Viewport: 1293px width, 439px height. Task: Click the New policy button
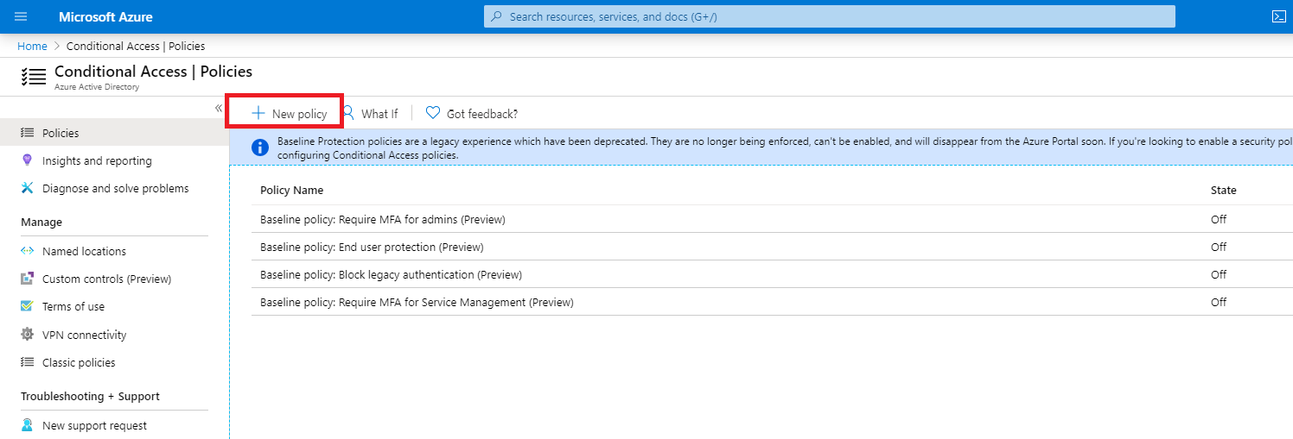(x=290, y=113)
